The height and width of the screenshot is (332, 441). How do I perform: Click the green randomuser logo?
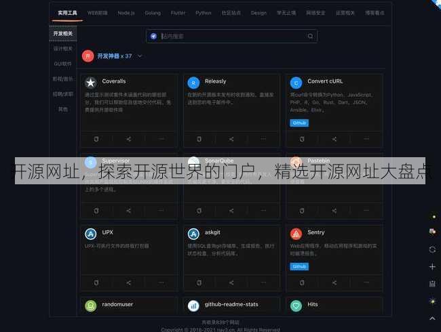90,306
